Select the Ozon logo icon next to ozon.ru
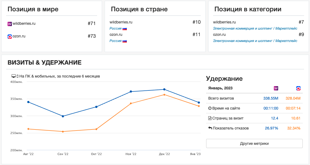This screenshot has width=310, height=165. pos(10,36)
